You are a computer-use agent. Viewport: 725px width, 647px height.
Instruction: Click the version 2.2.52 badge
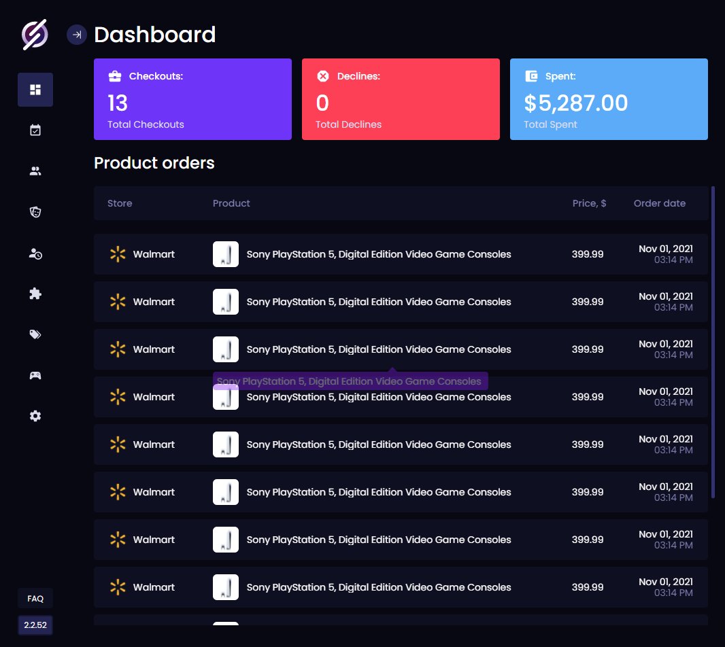pos(35,625)
